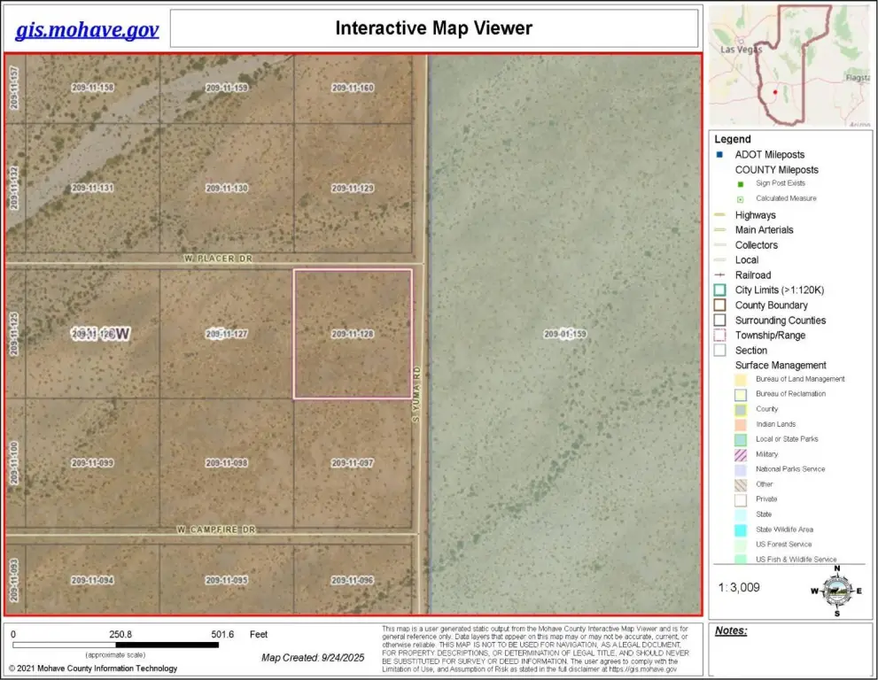Click the County Boundary legend box
The width and height of the screenshot is (878, 680).
[x=719, y=305]
